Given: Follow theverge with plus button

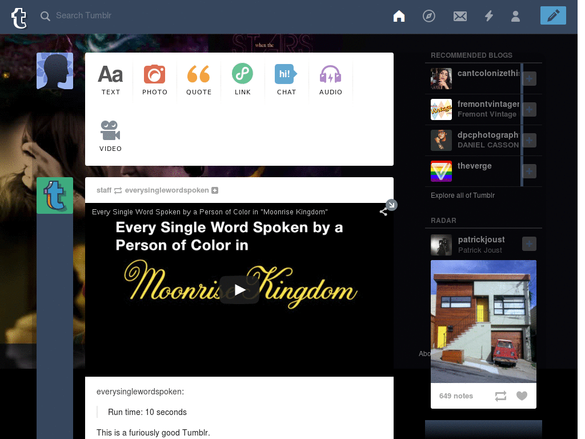Looking at the screenshot, I should (x=529, y=171).
